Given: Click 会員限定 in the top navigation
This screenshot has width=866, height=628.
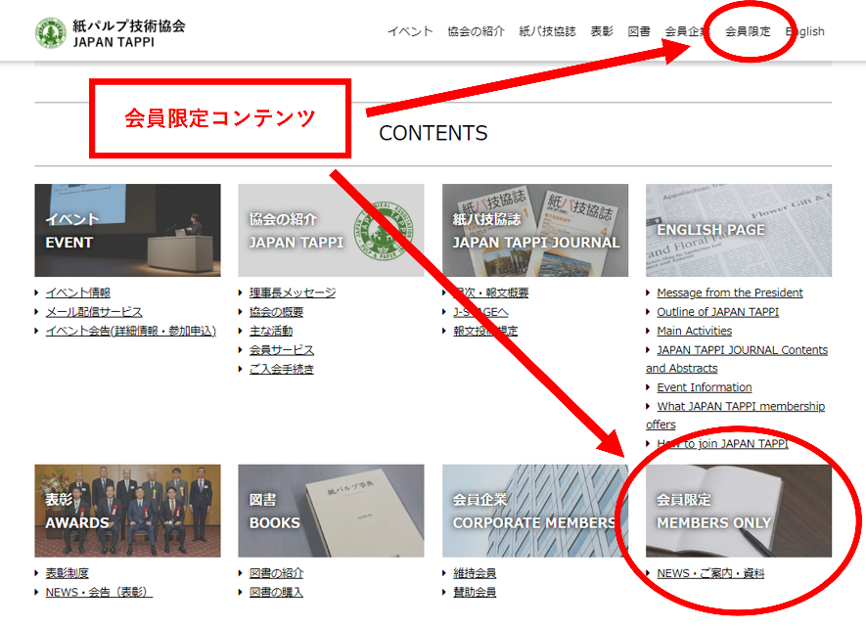Looking at the screenshot, I should click(748, 31).
